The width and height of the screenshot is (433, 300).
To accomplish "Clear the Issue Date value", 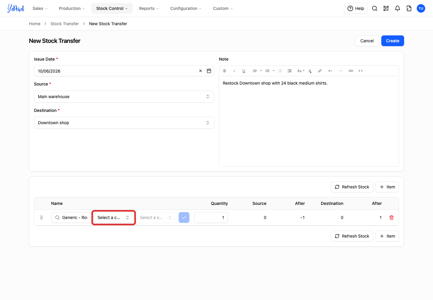I will pos(201,71).
